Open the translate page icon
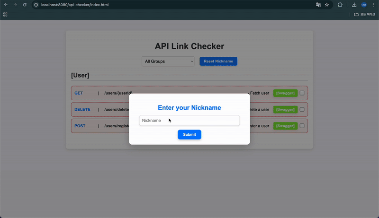This screenshot has height=218, width=379. 318,5
